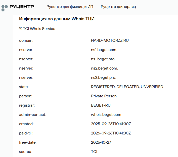Click the admin-contact: field label

tap(32, 115)
